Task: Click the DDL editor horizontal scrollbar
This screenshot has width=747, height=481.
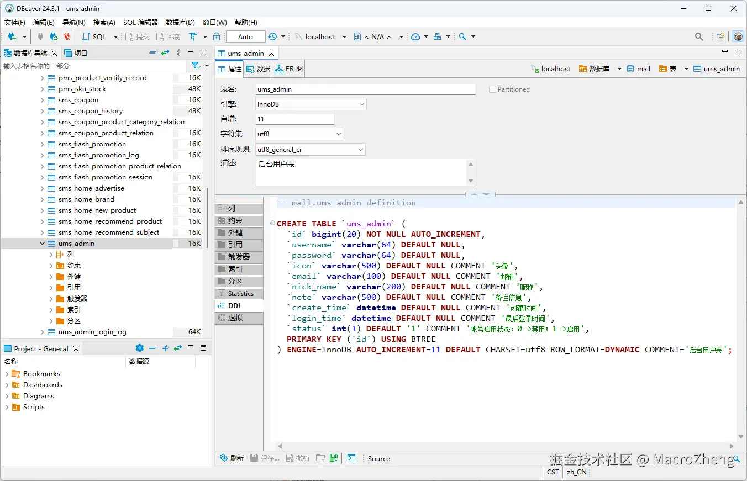Action: [x=505, y=446]
